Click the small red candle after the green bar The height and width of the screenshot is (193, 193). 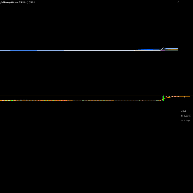pos(166,96)
